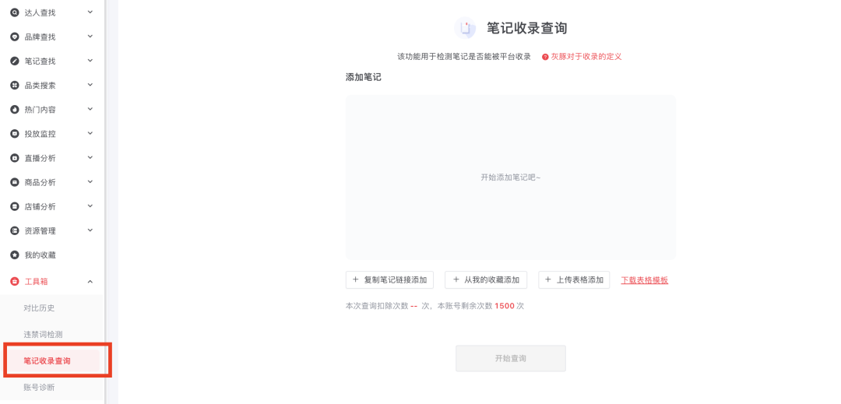Viewport: 841px width, 404px height.
Task: Click the 添加笔记 heading text
Action: pos(363,77)
